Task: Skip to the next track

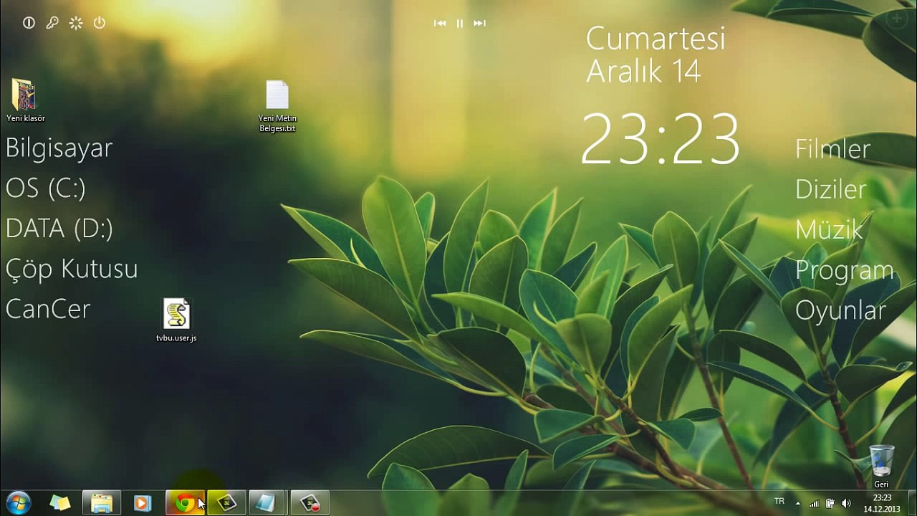Action: tap(480, 24)
